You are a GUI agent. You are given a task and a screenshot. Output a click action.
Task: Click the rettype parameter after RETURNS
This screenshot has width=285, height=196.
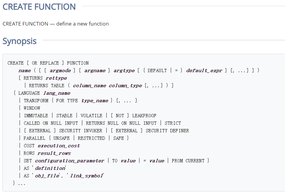click(x=56, y=78)
